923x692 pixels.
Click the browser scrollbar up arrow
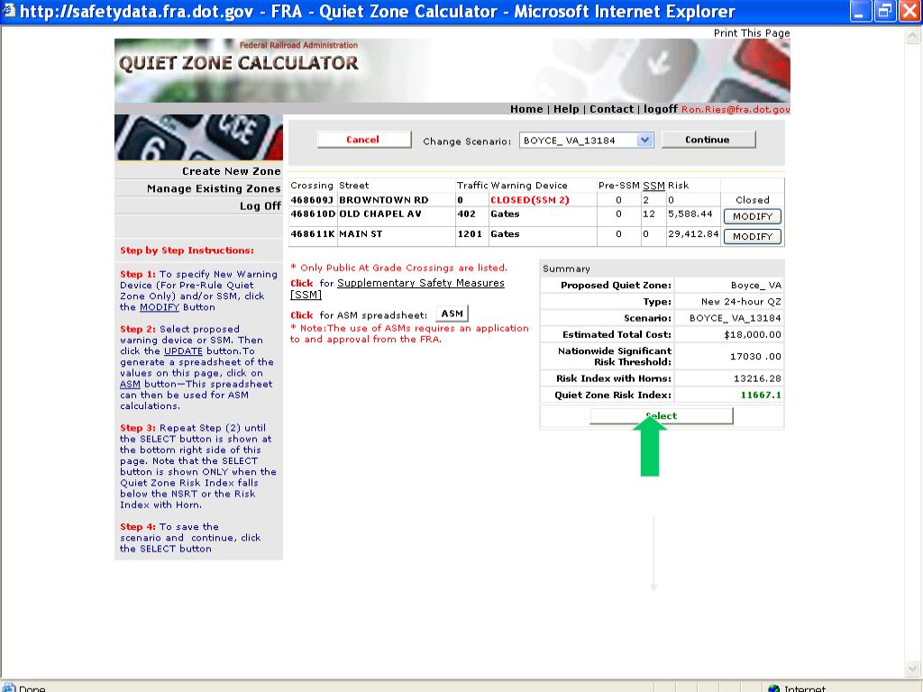pyautogui.click(x=913, y=36)
